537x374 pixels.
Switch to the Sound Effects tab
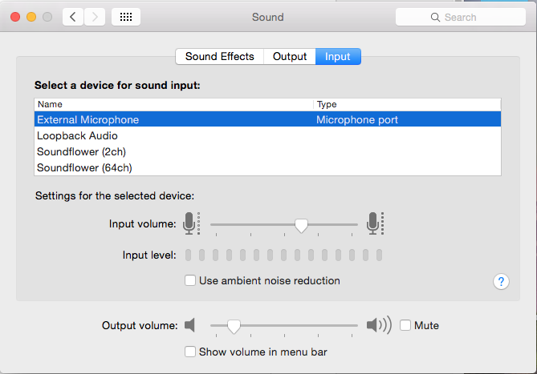(x=219, y=56)
